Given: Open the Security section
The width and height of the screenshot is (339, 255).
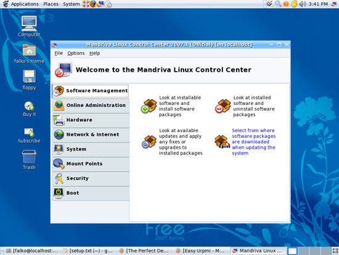Looking at the screenshot, I should 91,178.
